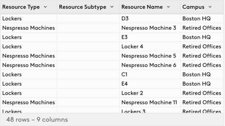Image resolution: width=225 pixels, height=126 pixels.
Task: Click Lockers type in the C1 row
Action: point(12,74)
